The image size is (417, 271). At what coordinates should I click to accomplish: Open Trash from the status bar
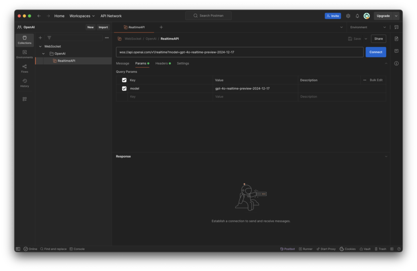coord(380,249)
